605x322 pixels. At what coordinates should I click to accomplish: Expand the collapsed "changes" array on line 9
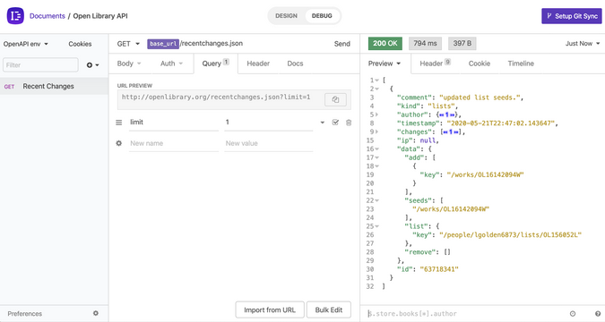point(377,131)
